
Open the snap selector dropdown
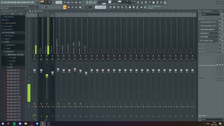[88, 7]
